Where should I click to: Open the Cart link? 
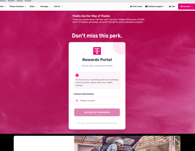pos(172,6)
